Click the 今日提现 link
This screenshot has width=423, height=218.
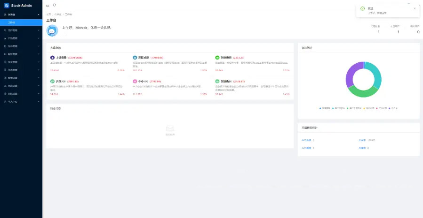coord(306,148)
